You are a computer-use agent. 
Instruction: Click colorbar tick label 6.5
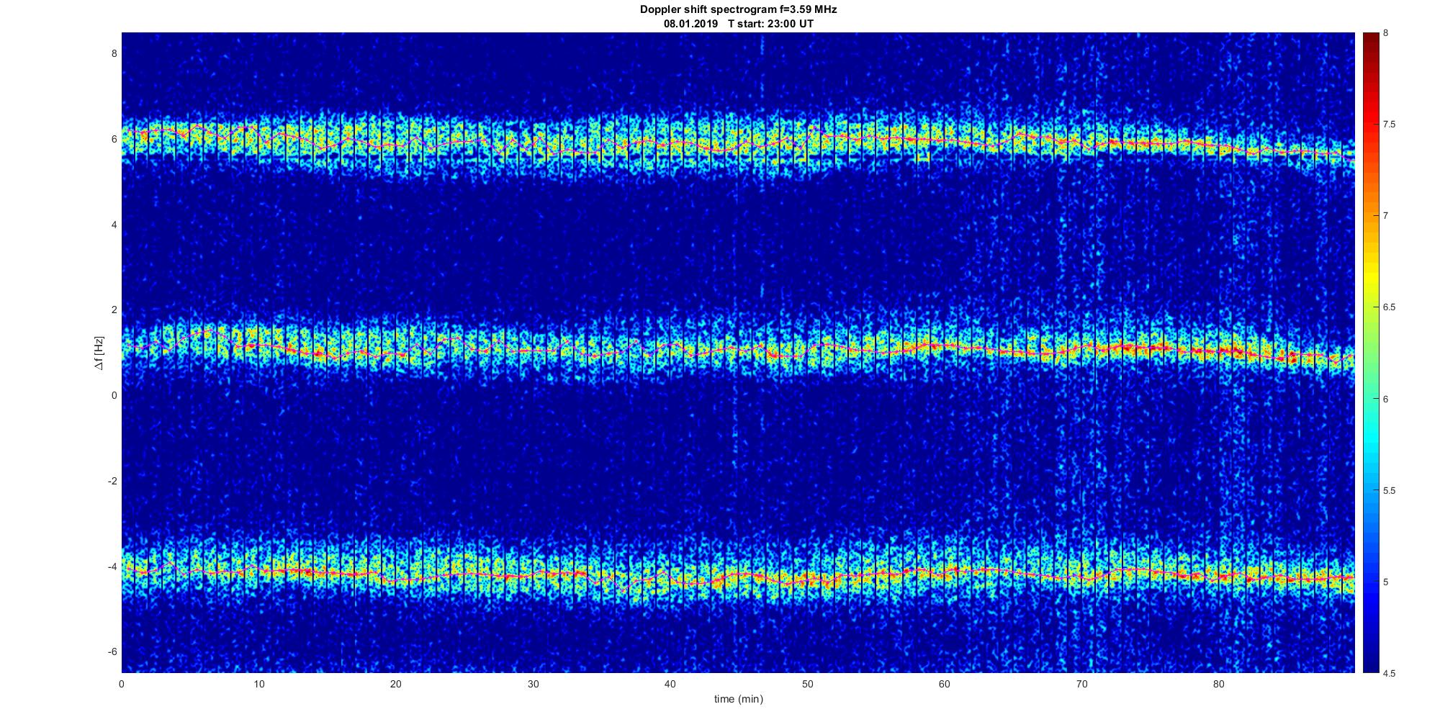point(1389,307)
